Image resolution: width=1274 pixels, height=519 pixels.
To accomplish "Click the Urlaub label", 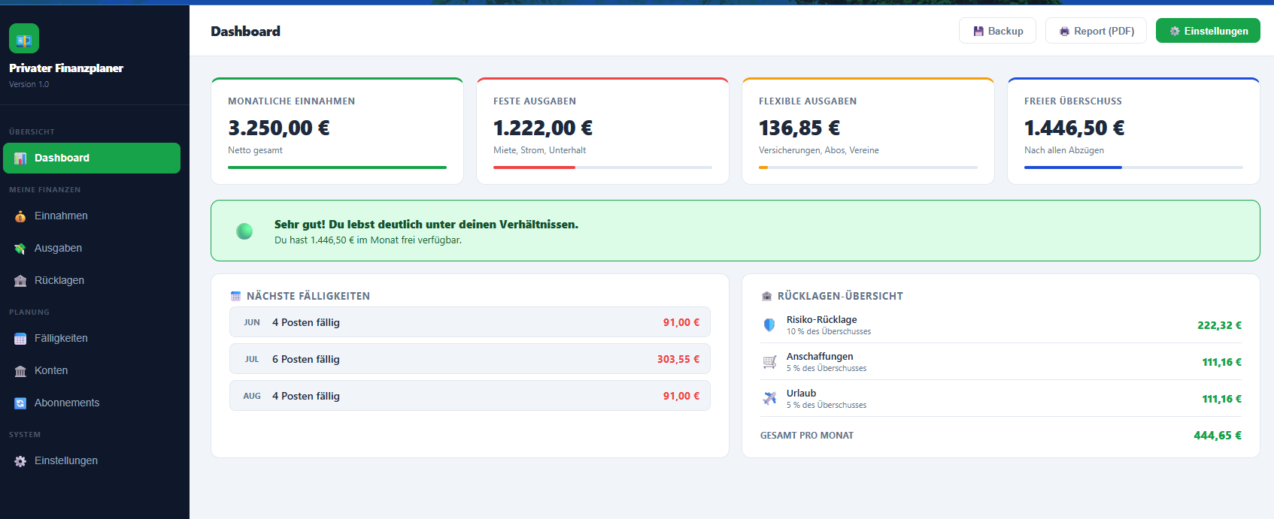I will [x=801, y=393].
